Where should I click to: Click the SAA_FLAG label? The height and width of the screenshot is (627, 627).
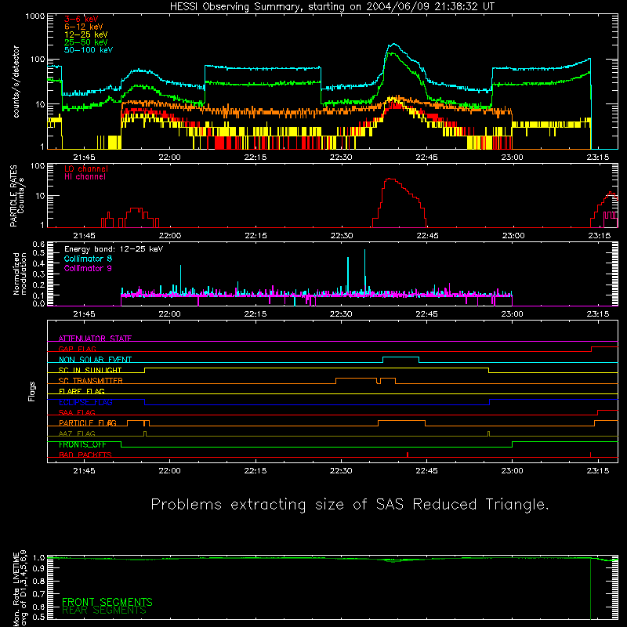[x=77, y=412]
